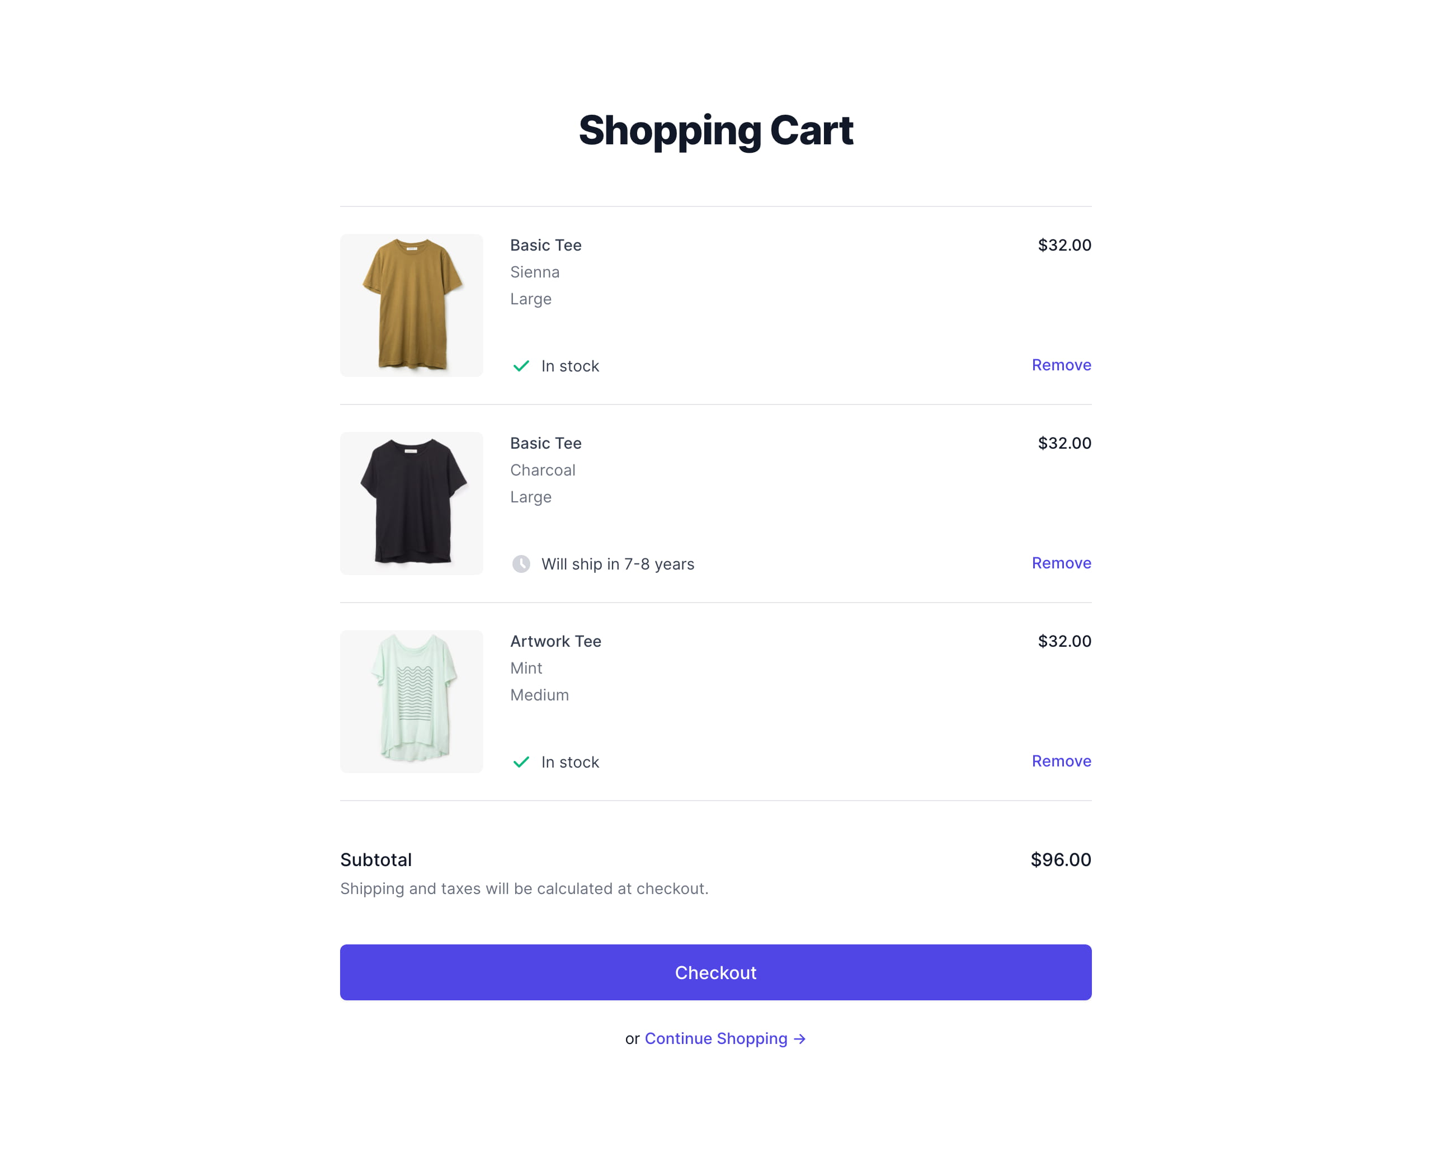The width and height of the screenshot is (1432, 1157).
Task: Click the Subtotal amount of $96.00
Action: (x=1061, y=860)
